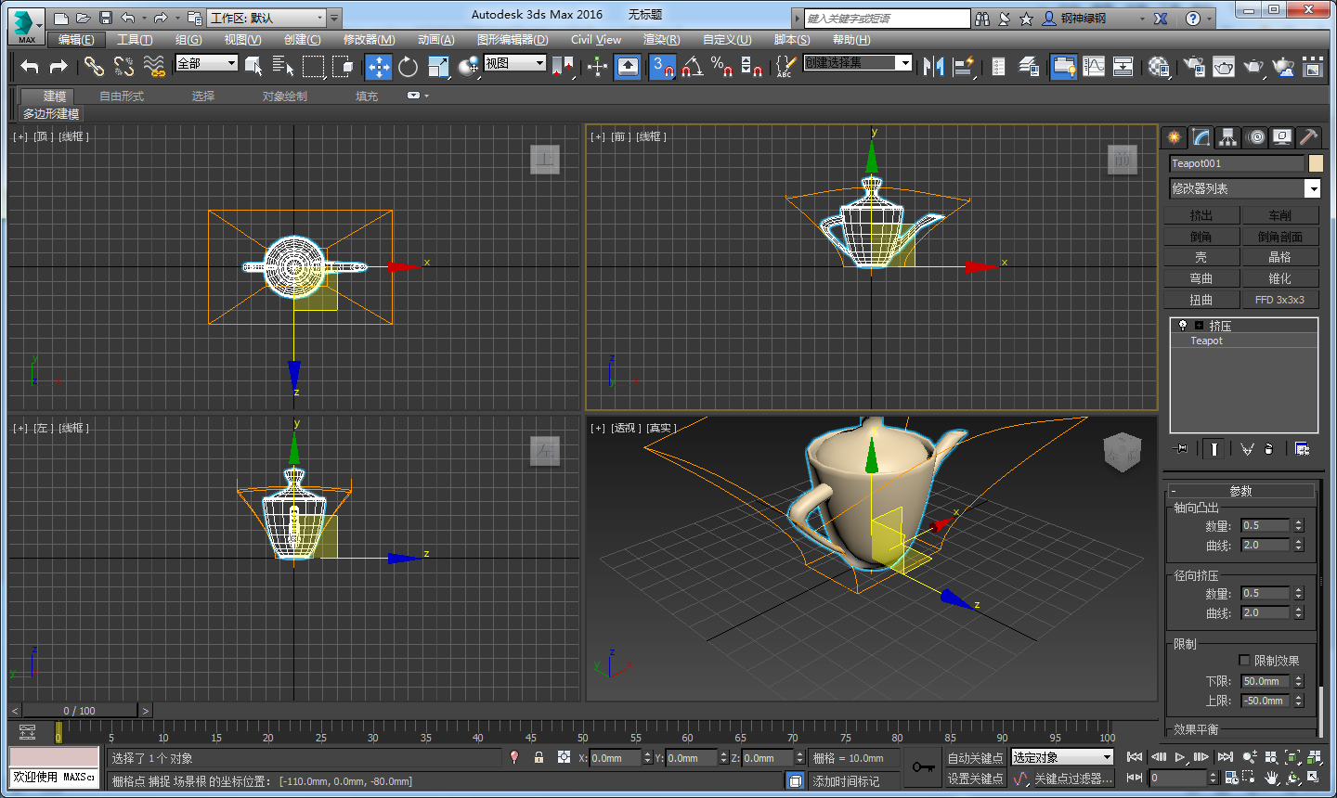
Task: Click frame 50 on the timeline track bar
Action: coord(583,730)
